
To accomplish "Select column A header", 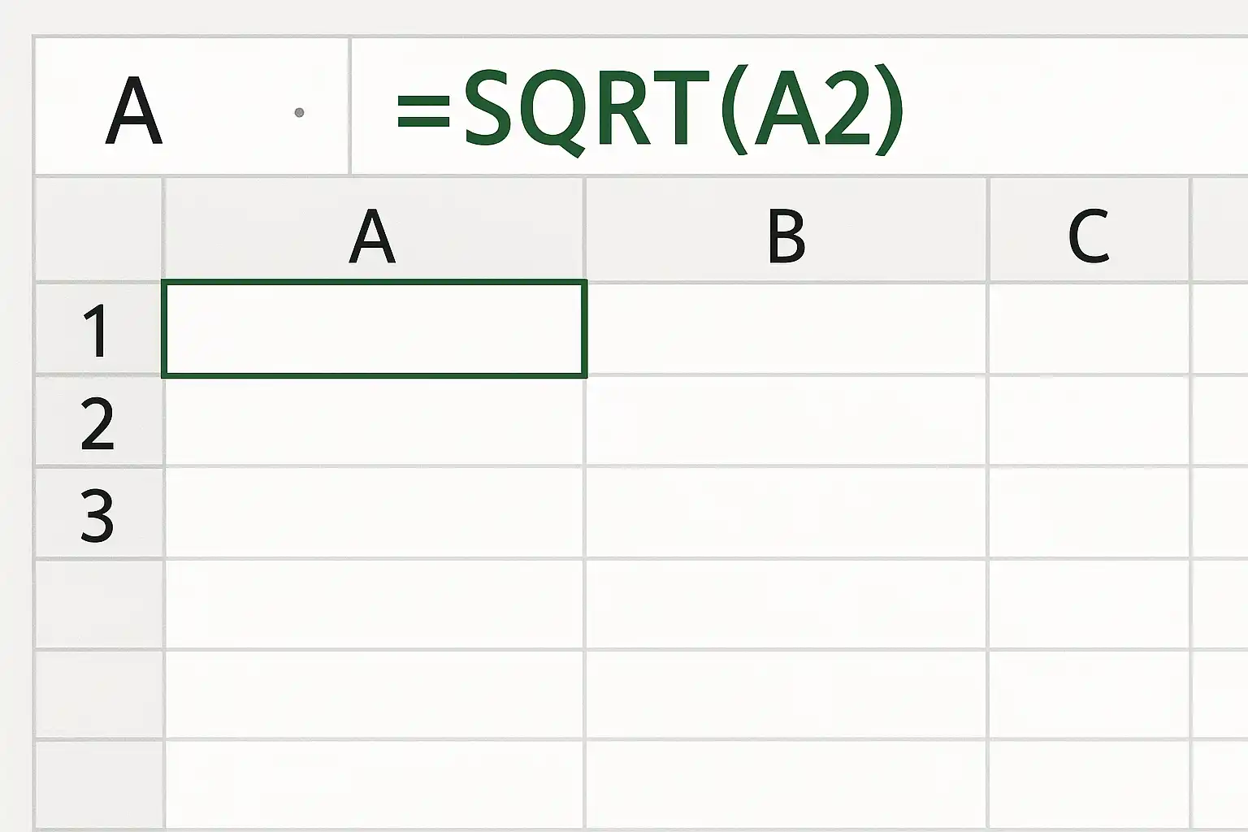I will coord(374,230).
